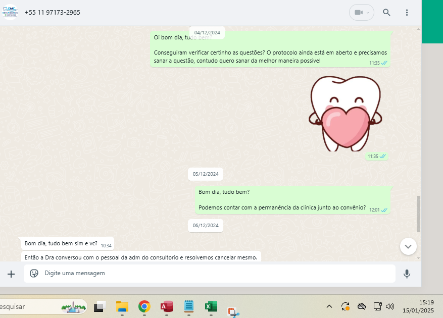The image size is (443, 318).
Task: Start a video call with the contact
Action: (358, 13)
